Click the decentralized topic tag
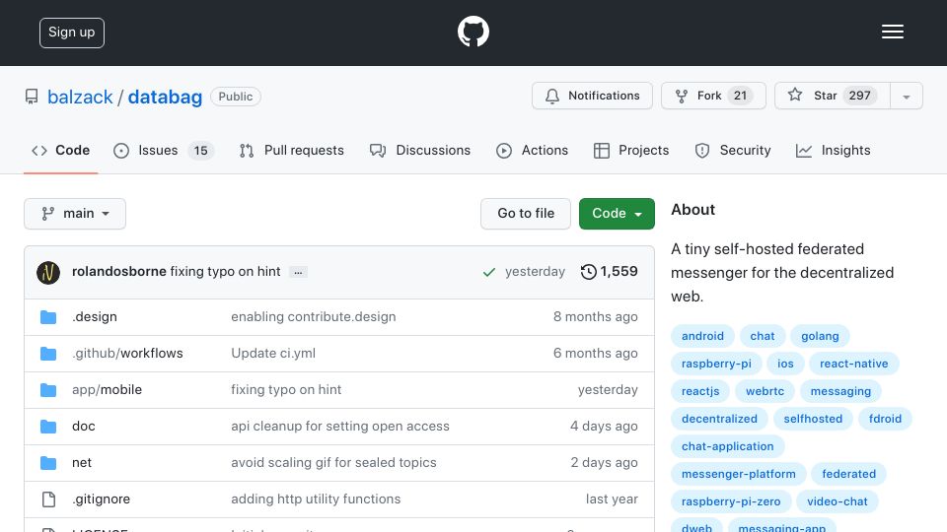 (719, 419)
